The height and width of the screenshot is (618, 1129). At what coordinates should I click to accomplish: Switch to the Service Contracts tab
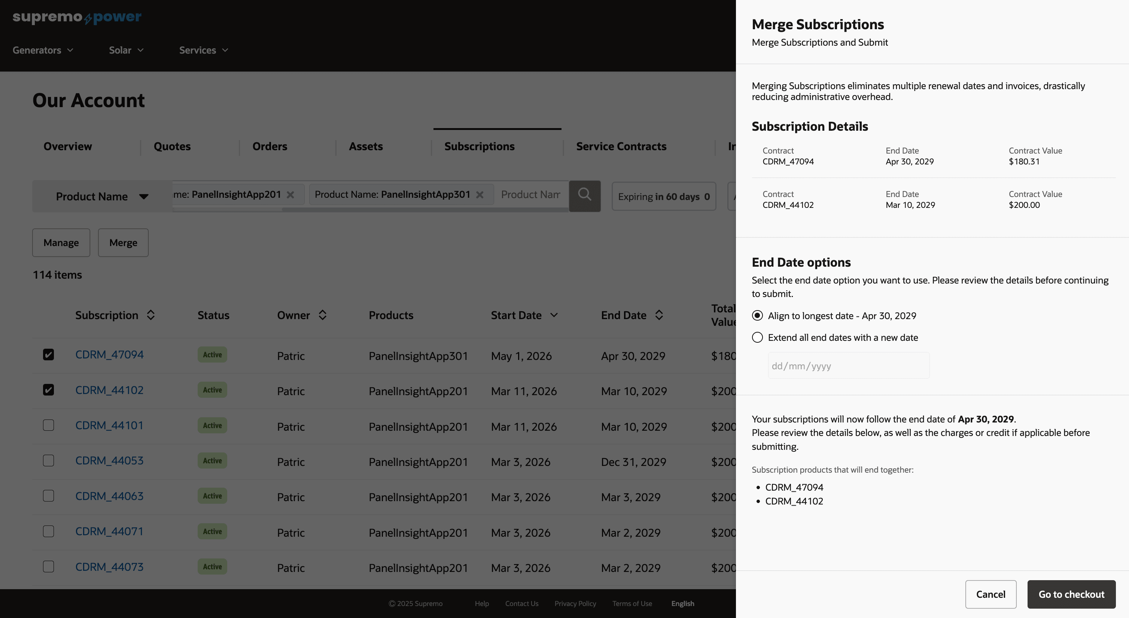pyautogui.click(x=621, y=146)
